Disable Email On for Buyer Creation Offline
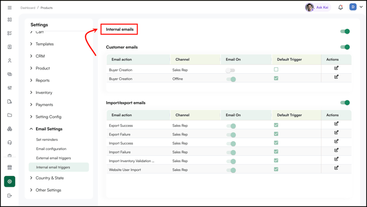 [x=231, y=79]
